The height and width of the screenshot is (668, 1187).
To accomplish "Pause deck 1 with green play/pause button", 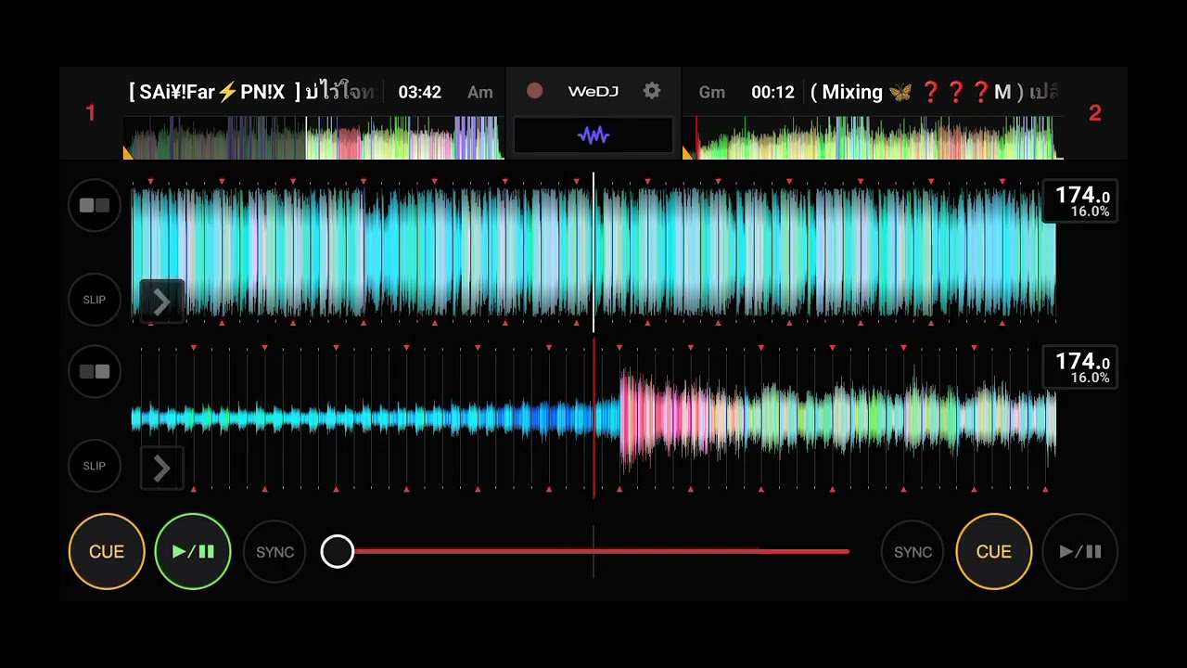I will point(193,552).
